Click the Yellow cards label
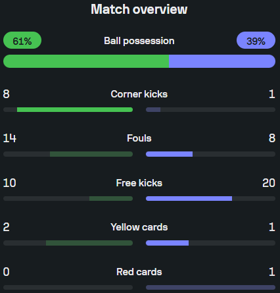280x293 pixels. point(139,227)
